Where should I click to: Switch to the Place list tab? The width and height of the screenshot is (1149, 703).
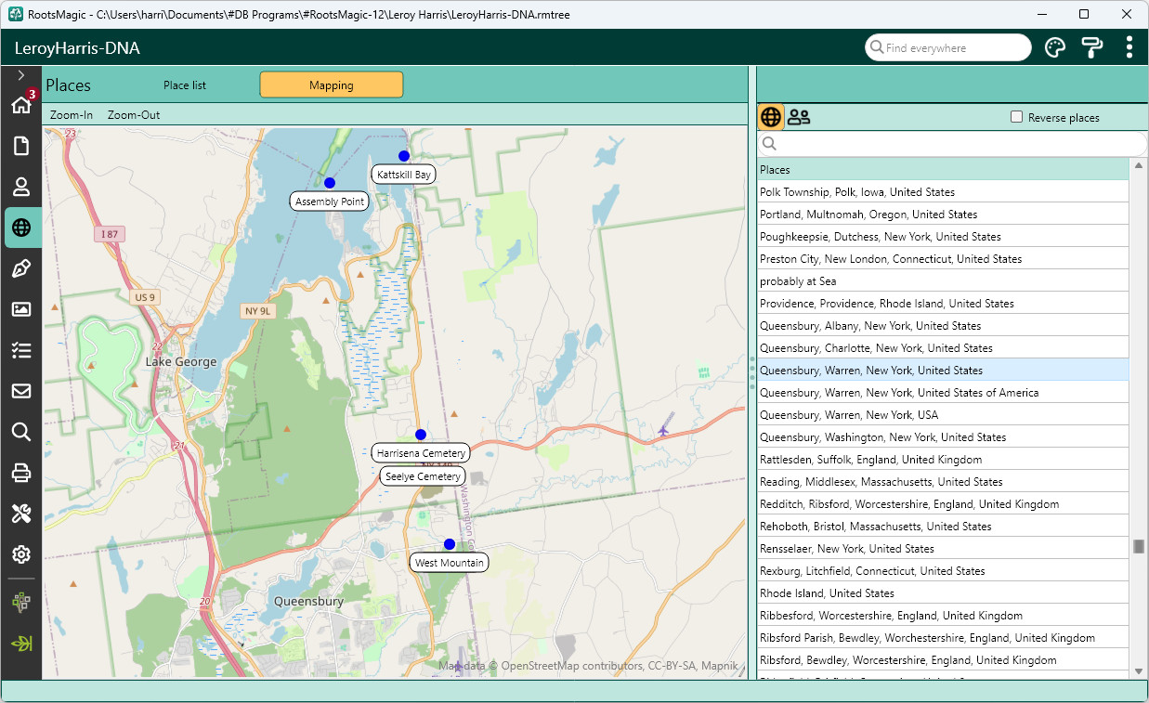(x=185, y=85)
